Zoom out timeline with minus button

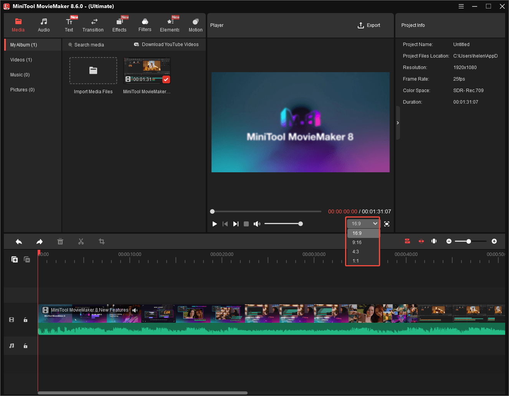[449, 241]
